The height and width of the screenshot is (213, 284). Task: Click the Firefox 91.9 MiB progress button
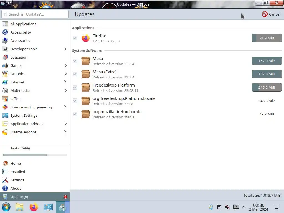pyautogui.click(x=267, y=38)
